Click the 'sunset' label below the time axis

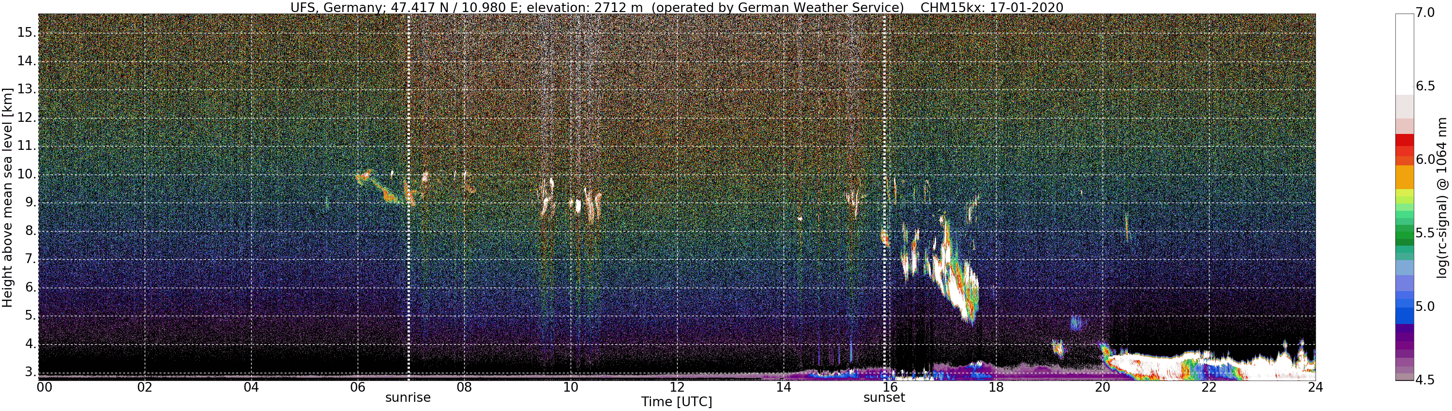(884, 397)
